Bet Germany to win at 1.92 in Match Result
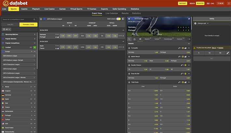 coord(138,61)
